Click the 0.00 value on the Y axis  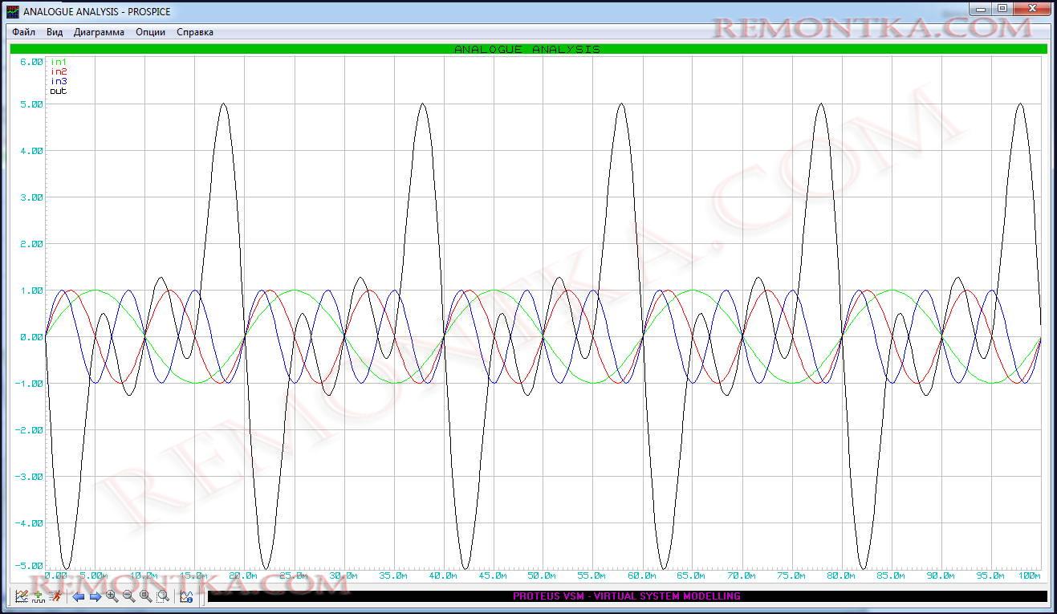tap(31, 337)
